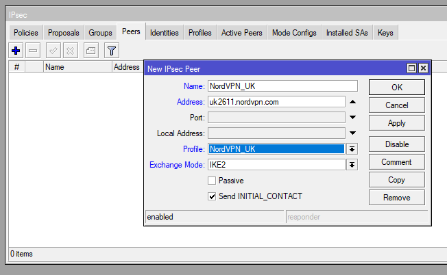
Task: Click the empty Local Address field
Action: click(x=276, y=133)
